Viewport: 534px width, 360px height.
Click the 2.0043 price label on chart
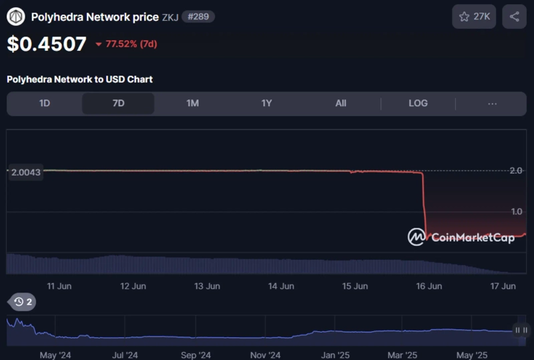pyautogui.click(x=26, y=172)
